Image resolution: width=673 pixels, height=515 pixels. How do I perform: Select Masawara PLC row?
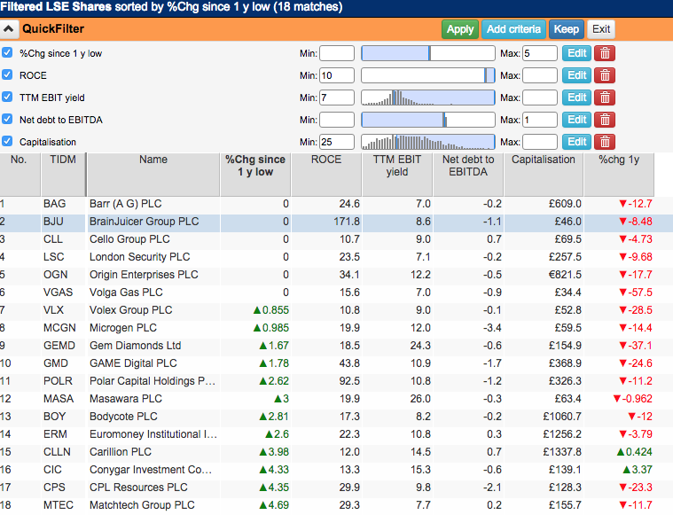click(x=337, y=399)
